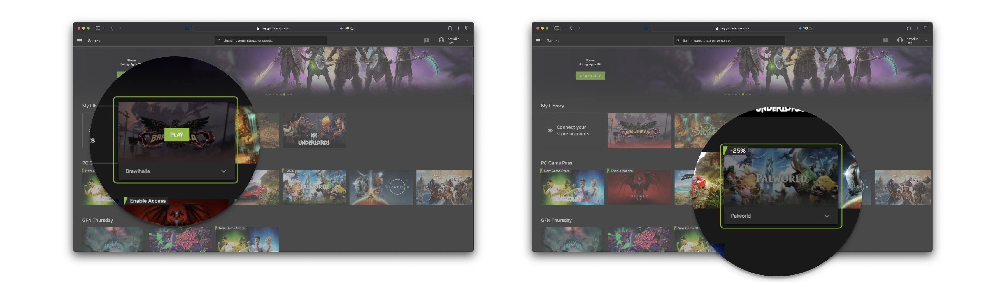This screenshot has height=282, width=1005.
Task: Open translate icon in left window address bar
Action: point(346,28)
